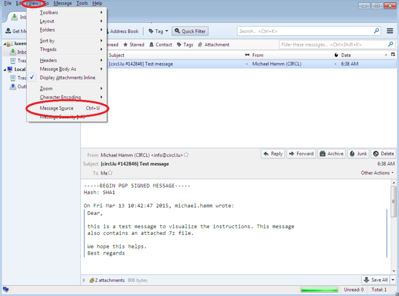Select the Outbox folder
This screenshot has height=296, width=399.
[18, 87]
